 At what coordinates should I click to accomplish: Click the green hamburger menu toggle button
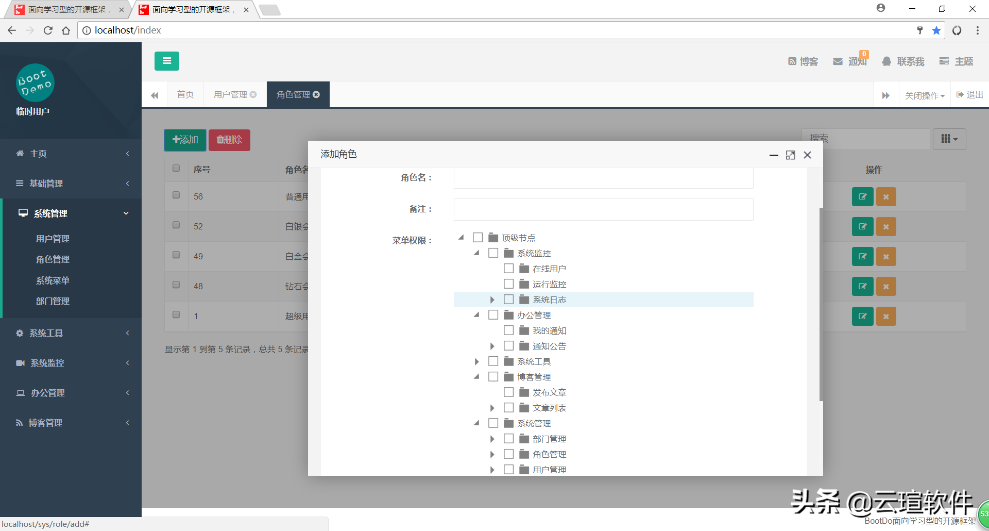[x=166, y=61]
